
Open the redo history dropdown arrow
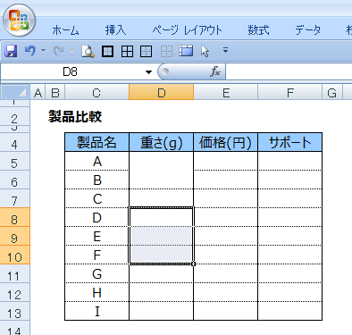pyautogui.click(x=71, y=51)
